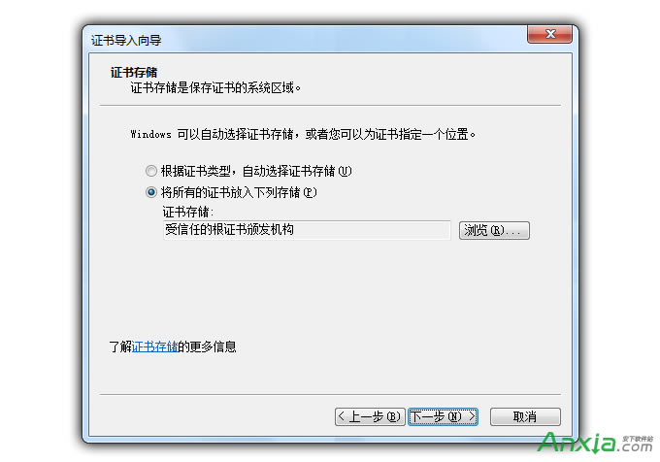Viewport: 660px width, 462px height.
Task: Click the Windows 可以自动选择证书存储 instruction text
Action: tap(303, 134)
